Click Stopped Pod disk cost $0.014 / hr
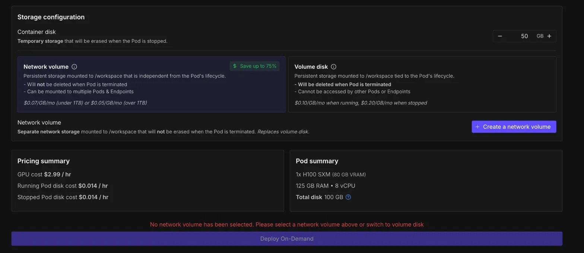 click(x=63, y=197)
